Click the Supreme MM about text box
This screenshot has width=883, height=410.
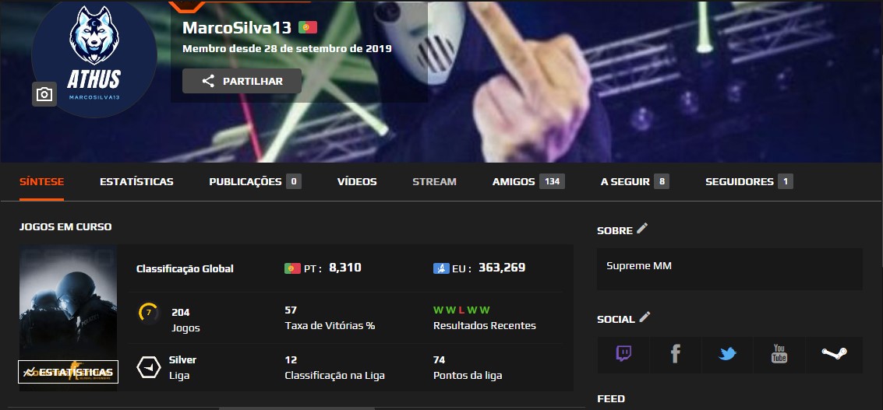(x=729, y=269)
